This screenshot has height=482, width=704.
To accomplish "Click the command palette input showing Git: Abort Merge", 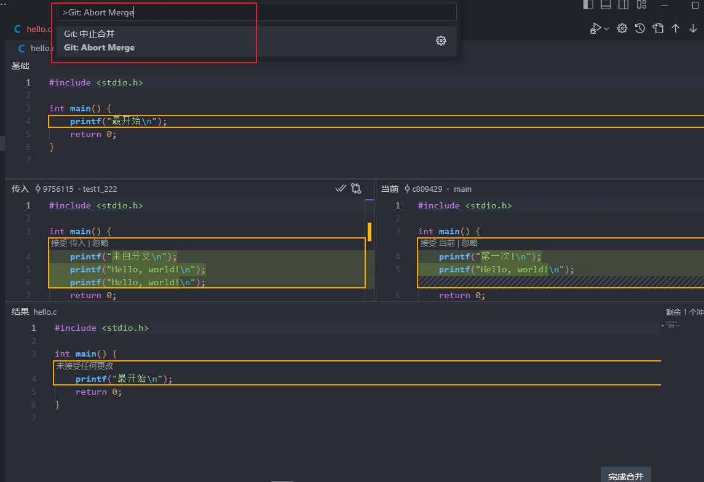I will [257, 12].
